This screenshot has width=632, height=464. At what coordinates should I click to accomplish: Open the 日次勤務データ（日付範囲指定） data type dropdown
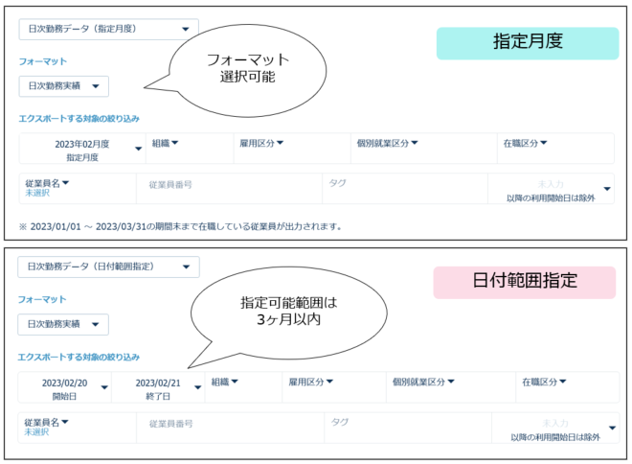coord(108,267)
